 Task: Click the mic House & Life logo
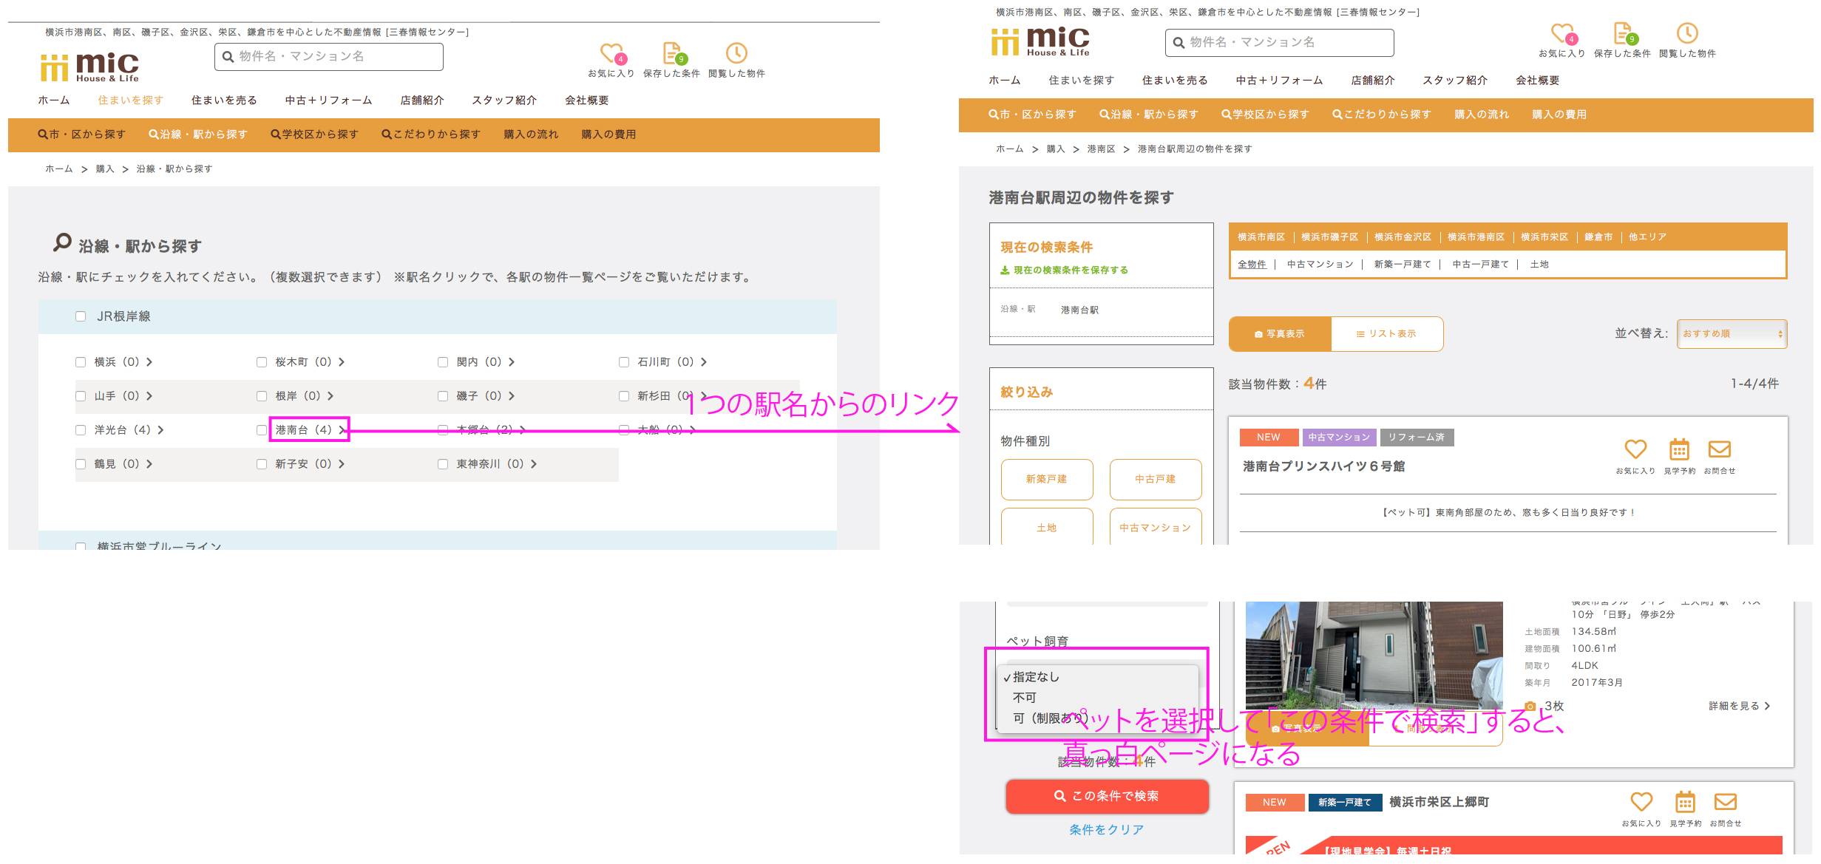point(90,67)
